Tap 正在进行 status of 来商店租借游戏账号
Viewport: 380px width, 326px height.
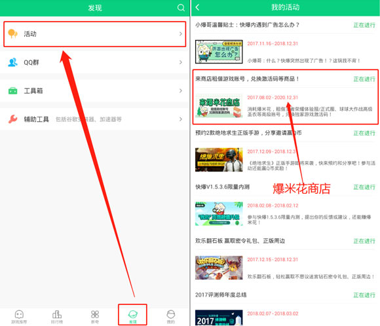(x=364, y=79)
